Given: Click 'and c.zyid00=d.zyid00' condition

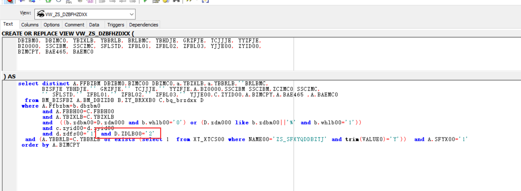Looking at the screenshot, I should [x=78, y=128].
